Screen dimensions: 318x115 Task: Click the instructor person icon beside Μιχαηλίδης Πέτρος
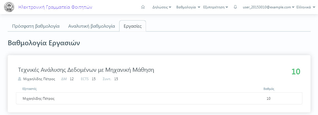click(19, 79)
